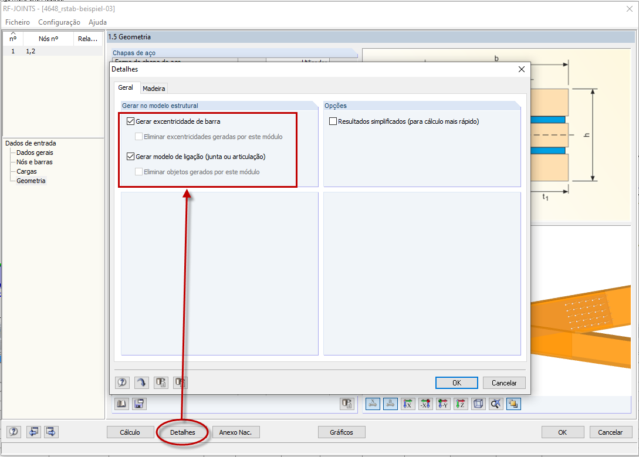Image resolution: width=639 pixels, height=457 pixels.
Task: Click the reset defaults arrow icon in Detalhes
Action: (x=141, y=382)
